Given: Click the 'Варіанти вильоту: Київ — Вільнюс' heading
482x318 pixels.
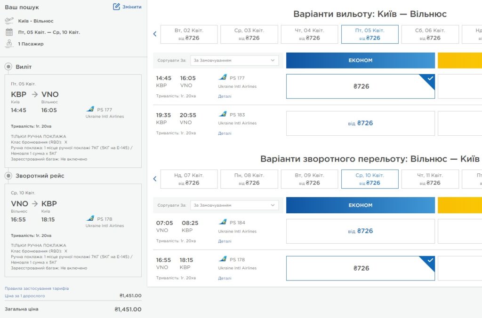Looking at the screenshot, I should pos(370,14).
